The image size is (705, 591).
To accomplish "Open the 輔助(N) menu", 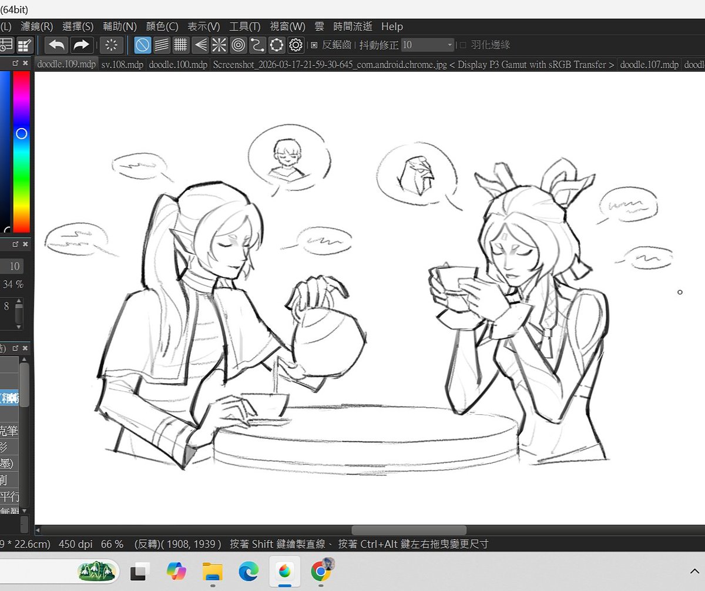I will click(120, 26).
